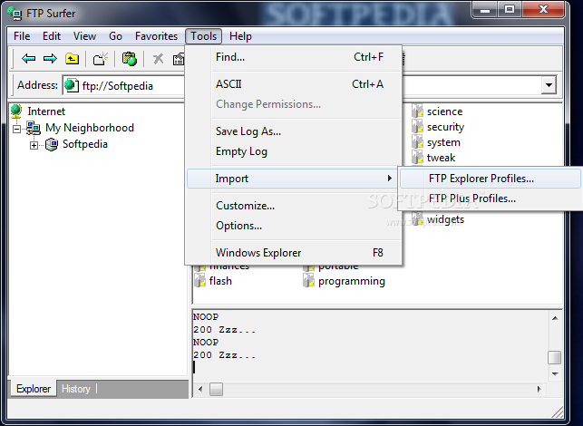Click the clipboard with globe toolbar icon
The height and width of the screenshot is (426, 583).
(x=130, y=58)
